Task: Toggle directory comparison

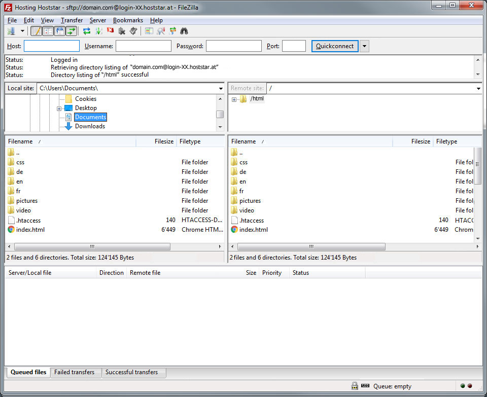Action: [x=161, y=31]
